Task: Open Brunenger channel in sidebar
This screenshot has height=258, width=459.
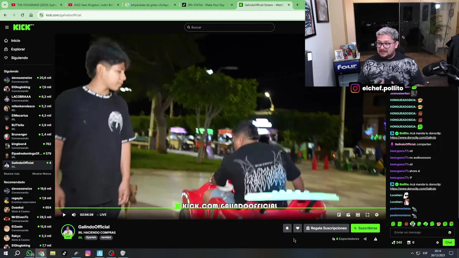Action: pos(27,136)
